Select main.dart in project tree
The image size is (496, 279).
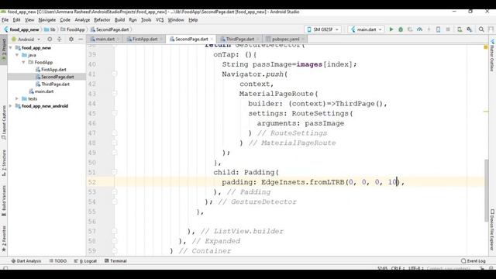tap(44, 91)
